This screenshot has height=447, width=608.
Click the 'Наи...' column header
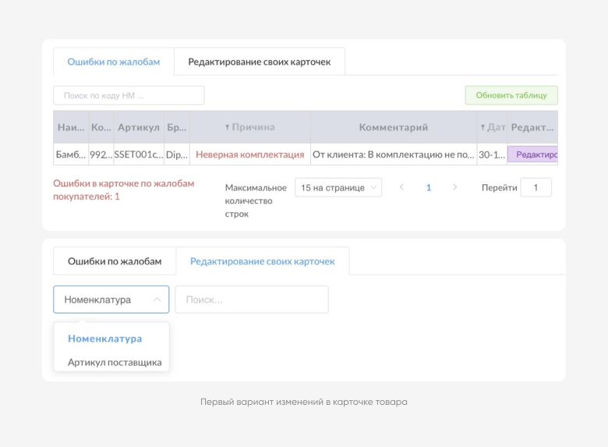pyautogui.click(x=71, y=127)
